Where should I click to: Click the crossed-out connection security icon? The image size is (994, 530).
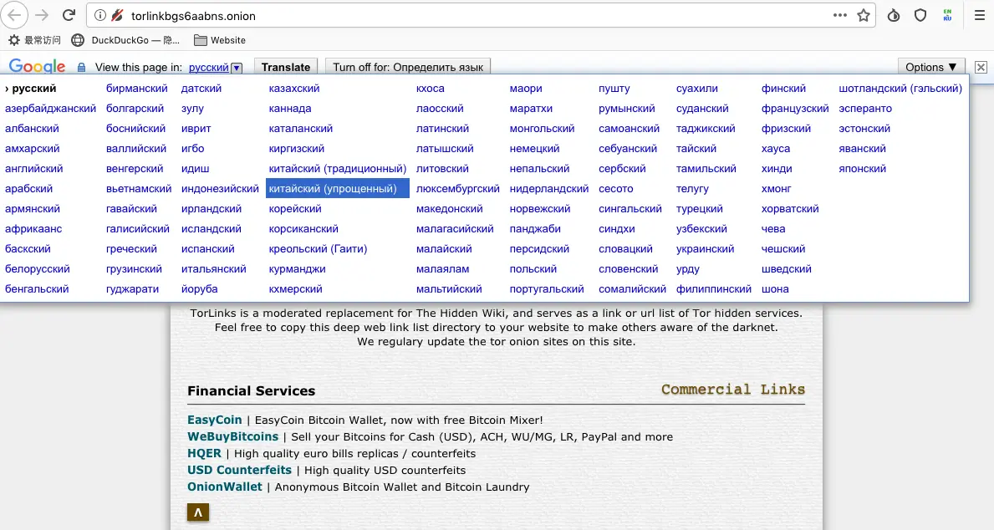click(x=117, y=15)
